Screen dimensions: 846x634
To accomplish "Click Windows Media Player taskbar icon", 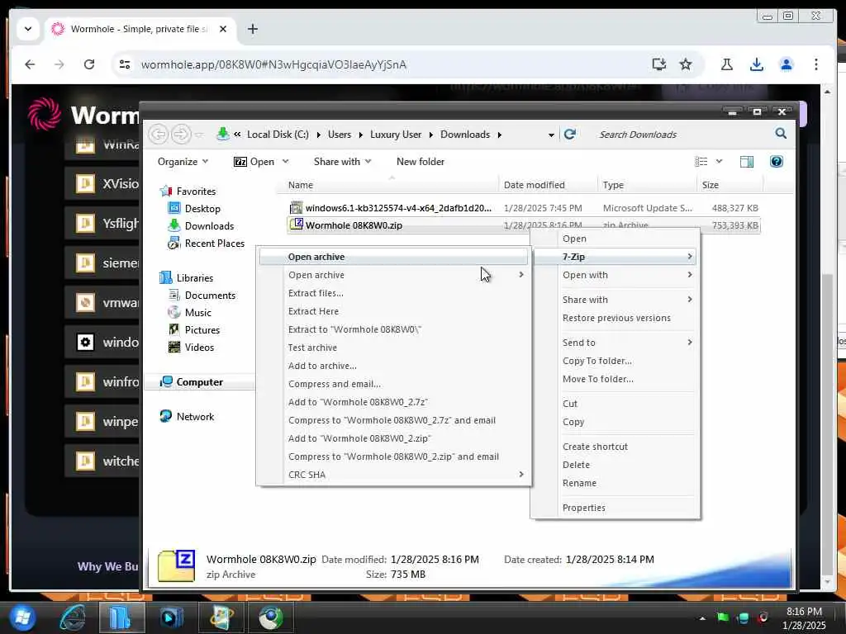I will 172,617.
